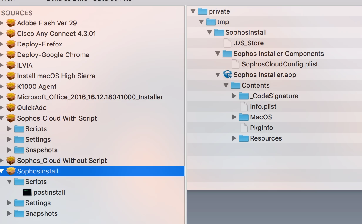Select 'Settings' label under Sophos_Cloud With Script
Image resolution: width=362 pixels, height=224 pixels.
pos(38,139)
